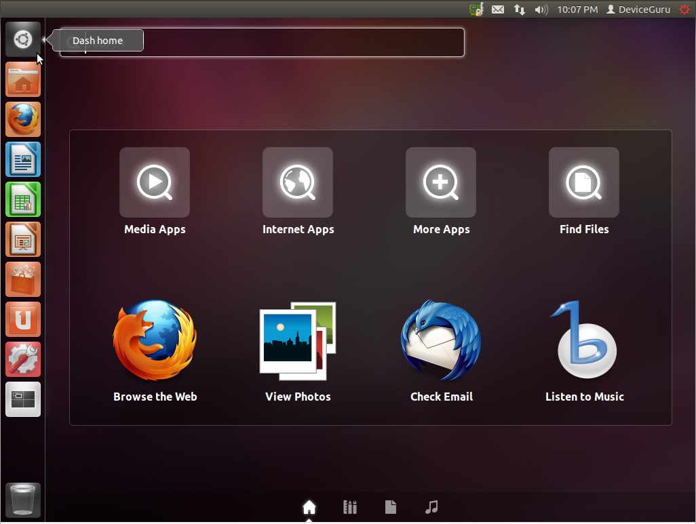Click the 10:07 PM clock

coord(577,9)
